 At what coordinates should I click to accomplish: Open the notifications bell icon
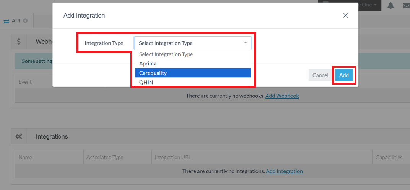390,5
